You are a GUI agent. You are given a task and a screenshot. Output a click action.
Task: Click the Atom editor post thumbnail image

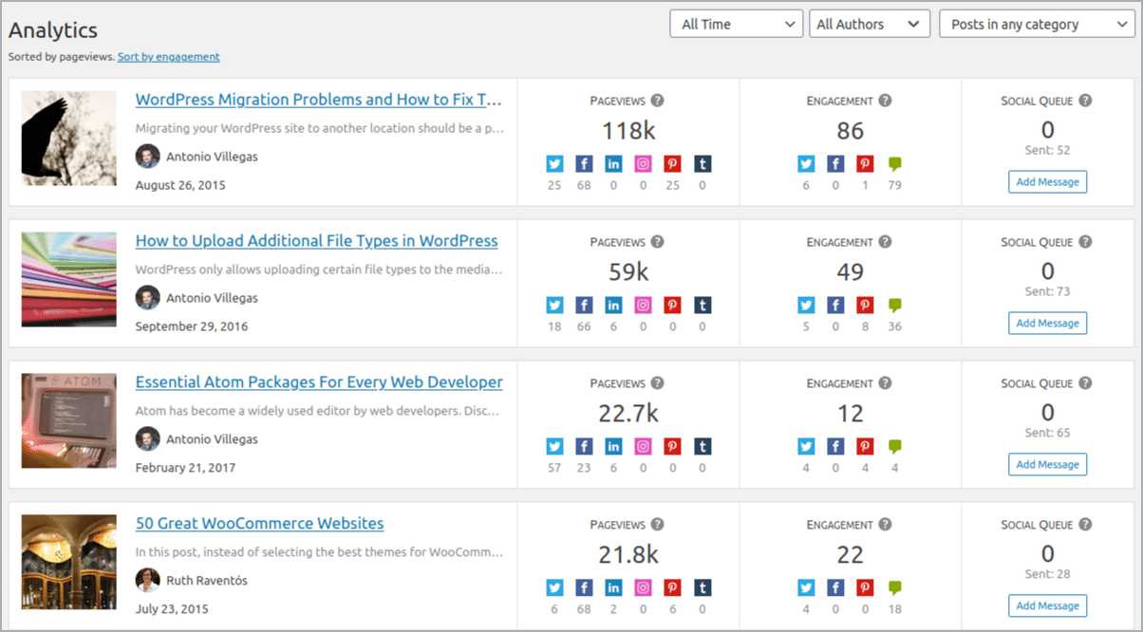67,421
